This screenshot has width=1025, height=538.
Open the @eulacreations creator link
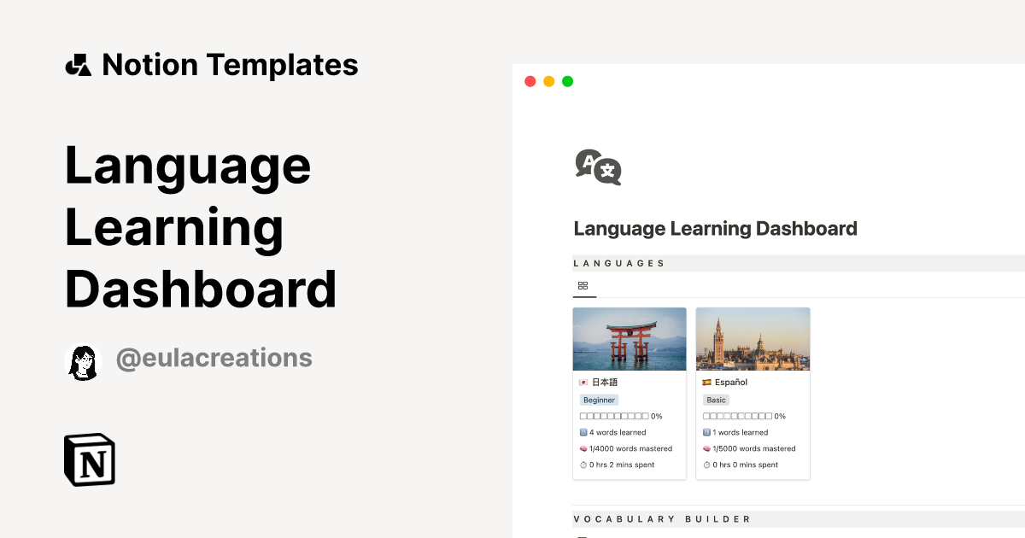pos(214,359)
